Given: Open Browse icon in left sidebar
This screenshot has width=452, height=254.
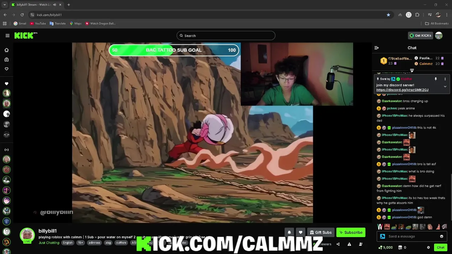Looking at the screenshot, I should point(6,60).
